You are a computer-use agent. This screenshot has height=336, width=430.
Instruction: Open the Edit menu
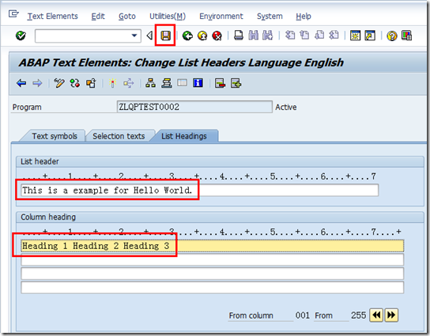coord(98,17)
